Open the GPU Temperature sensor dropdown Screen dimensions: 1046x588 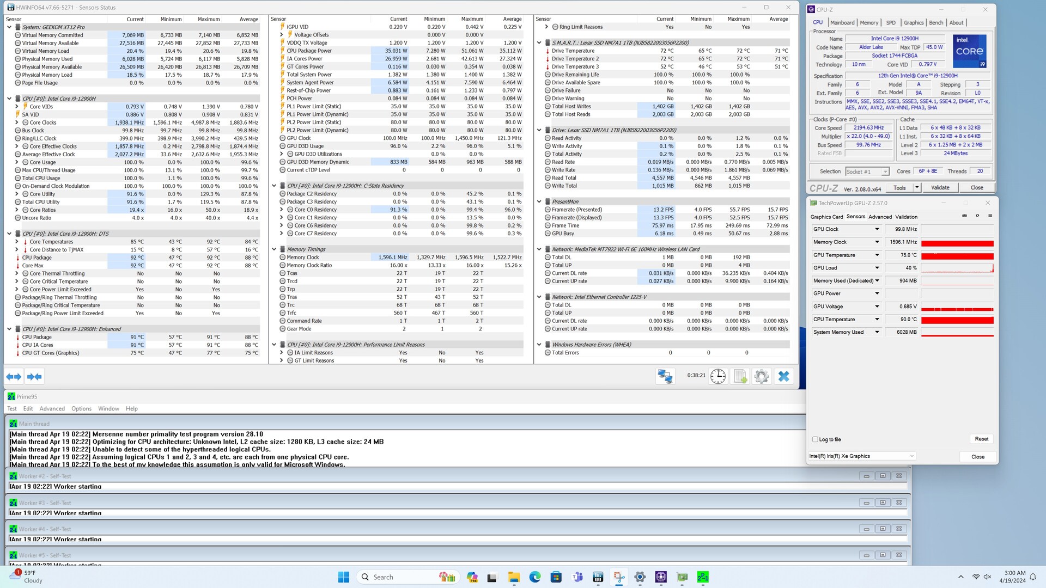coord(877,255)
